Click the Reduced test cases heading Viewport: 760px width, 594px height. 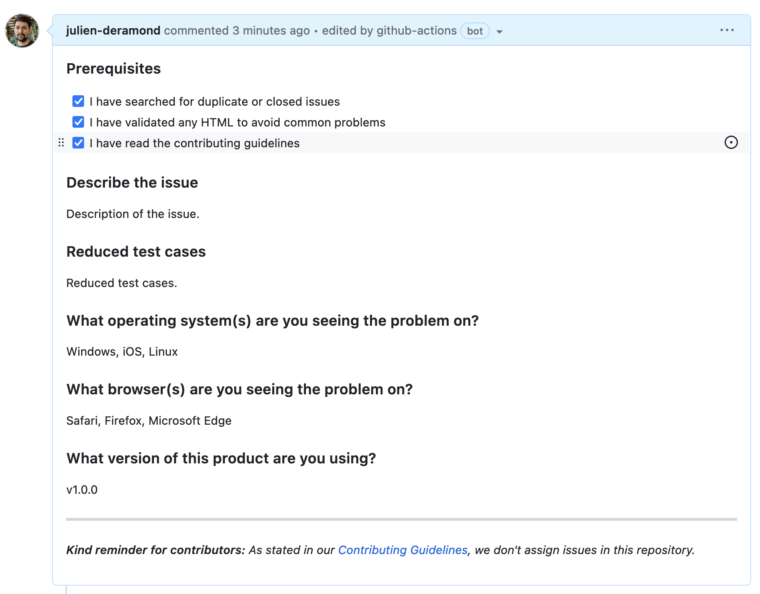point(136,252)
